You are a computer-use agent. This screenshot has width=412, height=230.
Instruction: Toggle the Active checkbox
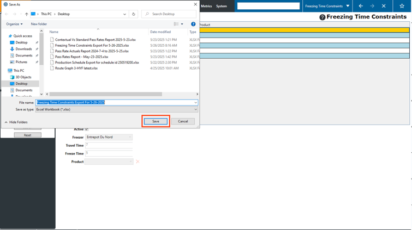coord(87,129)
